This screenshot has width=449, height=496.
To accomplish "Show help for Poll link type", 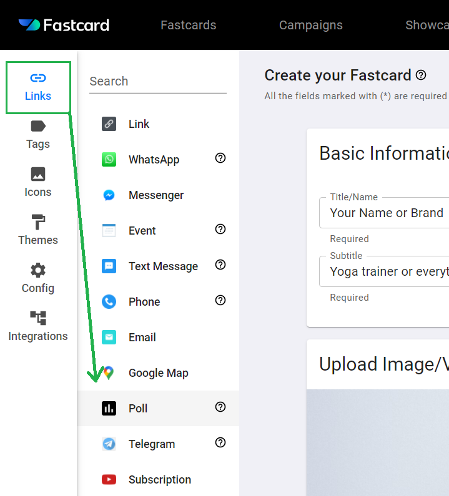I will pos(220,407).
